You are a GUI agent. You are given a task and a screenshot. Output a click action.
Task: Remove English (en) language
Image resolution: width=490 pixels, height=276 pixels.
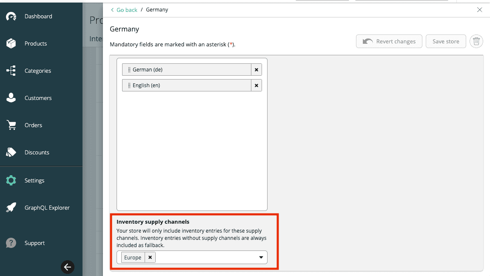pyautogui.click(x=256, y=85)
